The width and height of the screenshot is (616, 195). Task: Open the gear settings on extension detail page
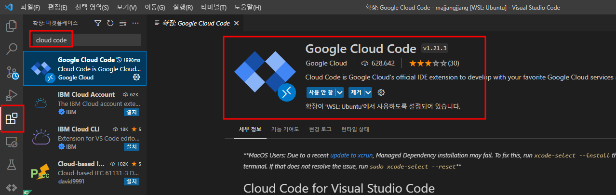pos(381,92)
